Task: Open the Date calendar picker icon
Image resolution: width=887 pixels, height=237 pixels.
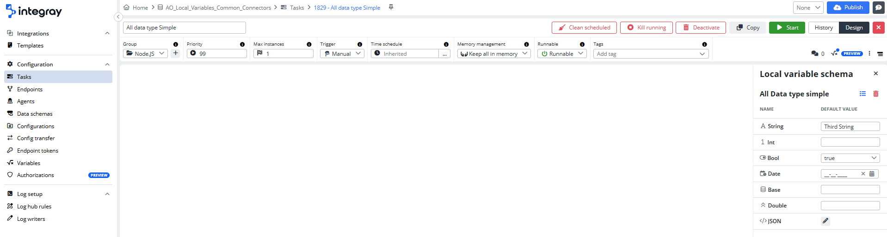Action: pyautogui.click(x=872, y=174)
